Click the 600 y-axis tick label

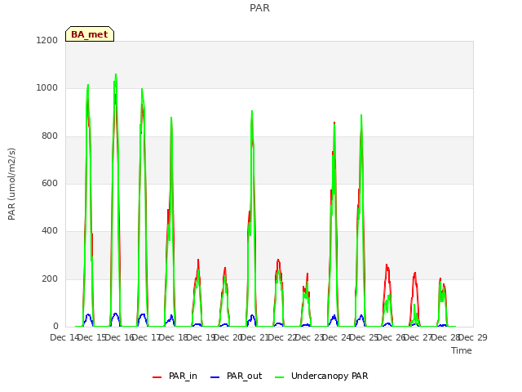pos(50,183)
